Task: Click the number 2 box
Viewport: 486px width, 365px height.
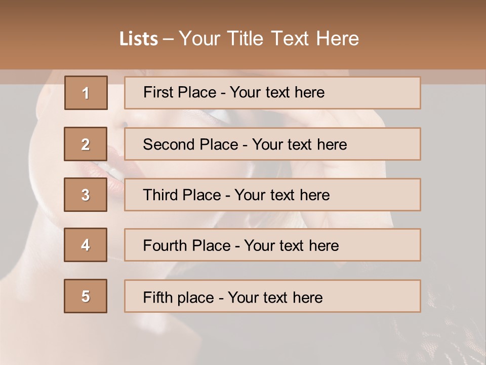Action: point(86,144)
